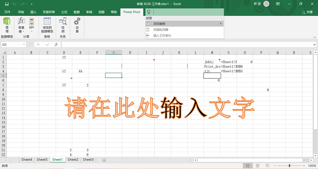Viewport: 318px width, 169px height.
Task: Add a new sheet with plus button
Action: tap(104, 160)
